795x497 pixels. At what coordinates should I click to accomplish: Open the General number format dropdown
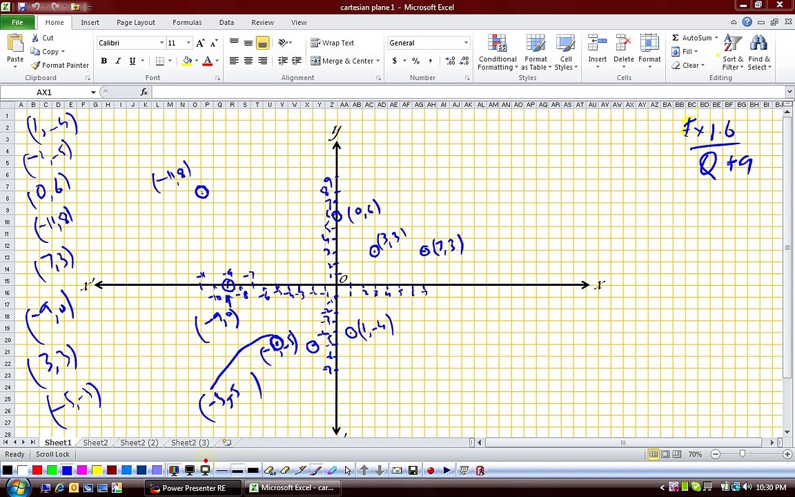(x=466, y=43)
